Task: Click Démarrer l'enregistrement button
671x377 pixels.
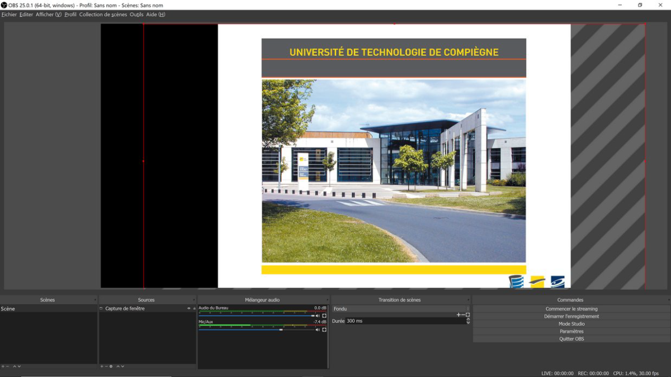Action: click(571, 316)
